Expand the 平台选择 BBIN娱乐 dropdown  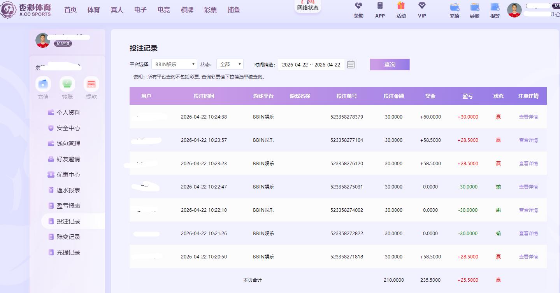pos(174,65)
